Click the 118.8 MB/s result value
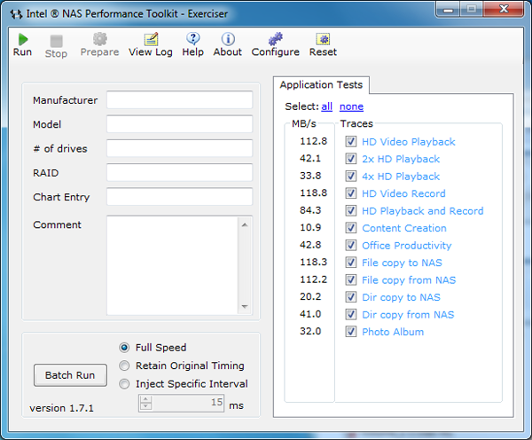This screenshot has width=532, height=440. click(x=313, y=193)
